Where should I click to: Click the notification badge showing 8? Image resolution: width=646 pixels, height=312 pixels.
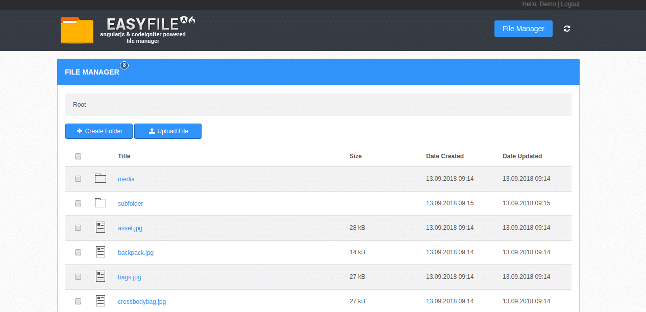click(x=124, y=65)
